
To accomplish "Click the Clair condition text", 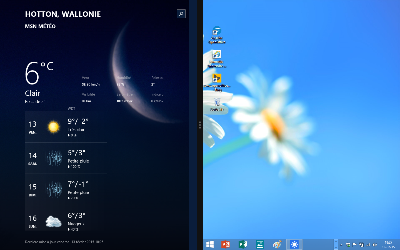I will (x=33, y=93).
